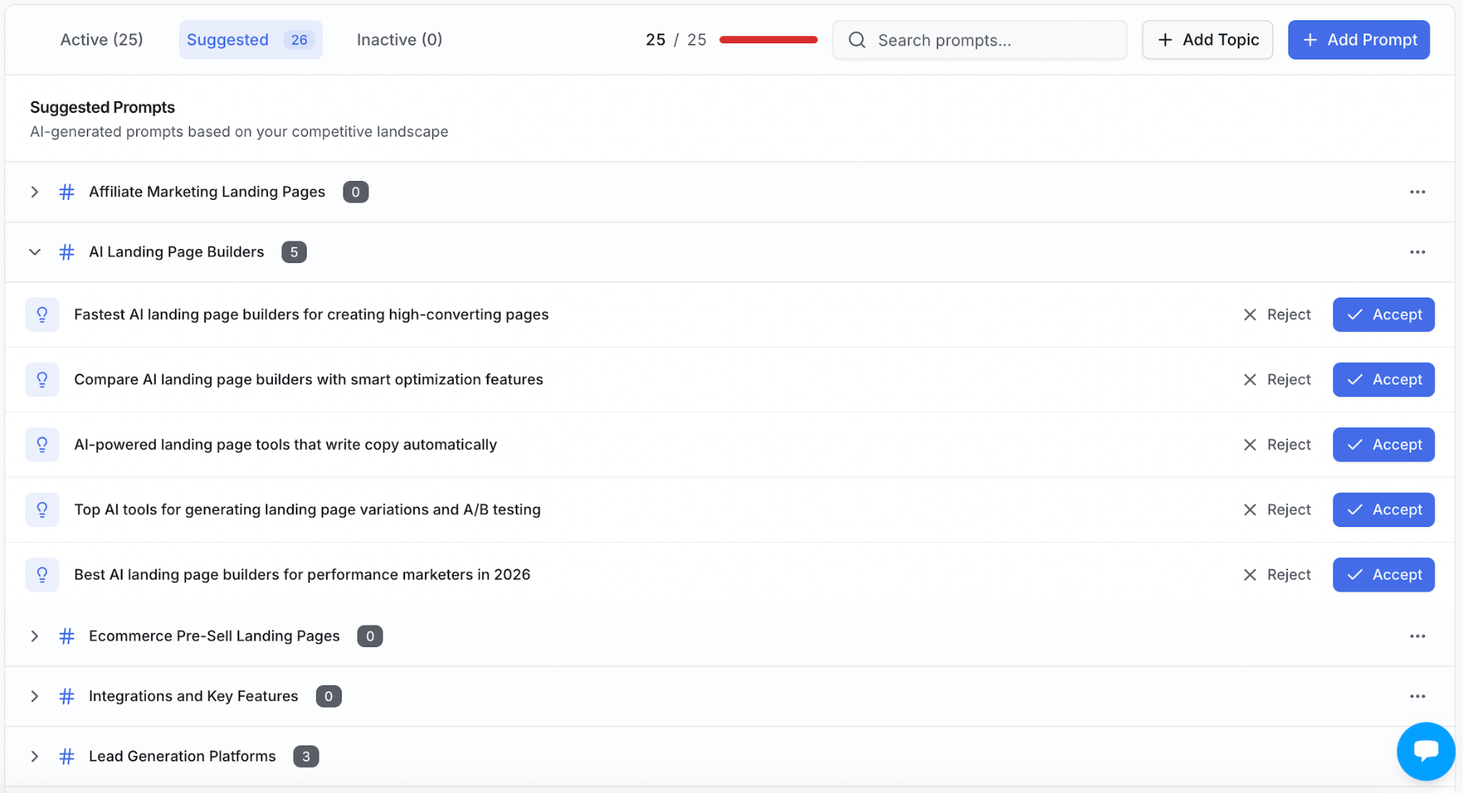
Task: Collapse the AI Landing Page Builders topic
Action: click(x=34, y=252)
